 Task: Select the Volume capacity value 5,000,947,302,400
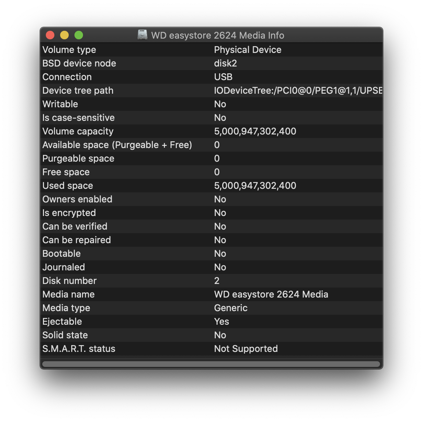255,131
